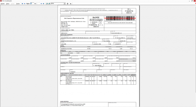Go to the previous page arrow
Viewport: 196px width, 107px height.
click(25, 4)
